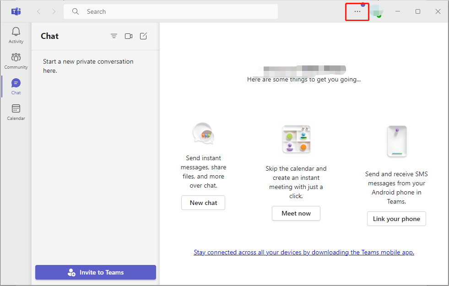Open the Settings and more menu

(x=357, y=11)
